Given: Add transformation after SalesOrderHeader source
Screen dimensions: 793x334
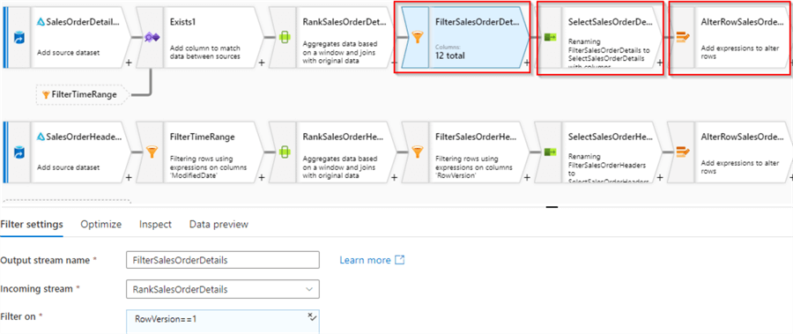Looking at the screenshot, I should click(x=129, y=177).
